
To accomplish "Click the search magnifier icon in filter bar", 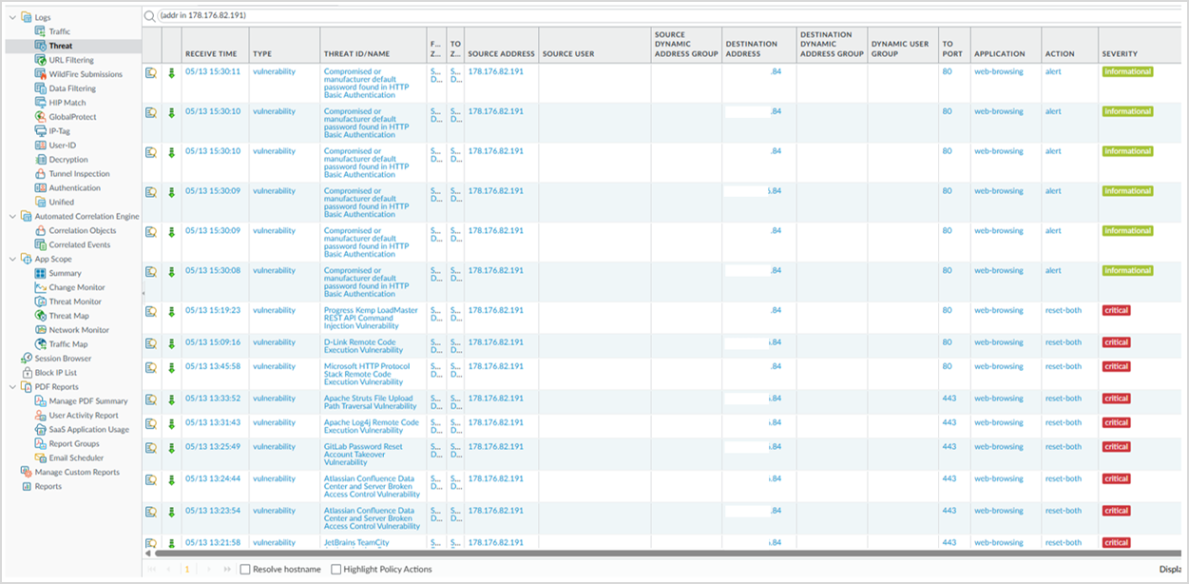I will click(150, 16).
